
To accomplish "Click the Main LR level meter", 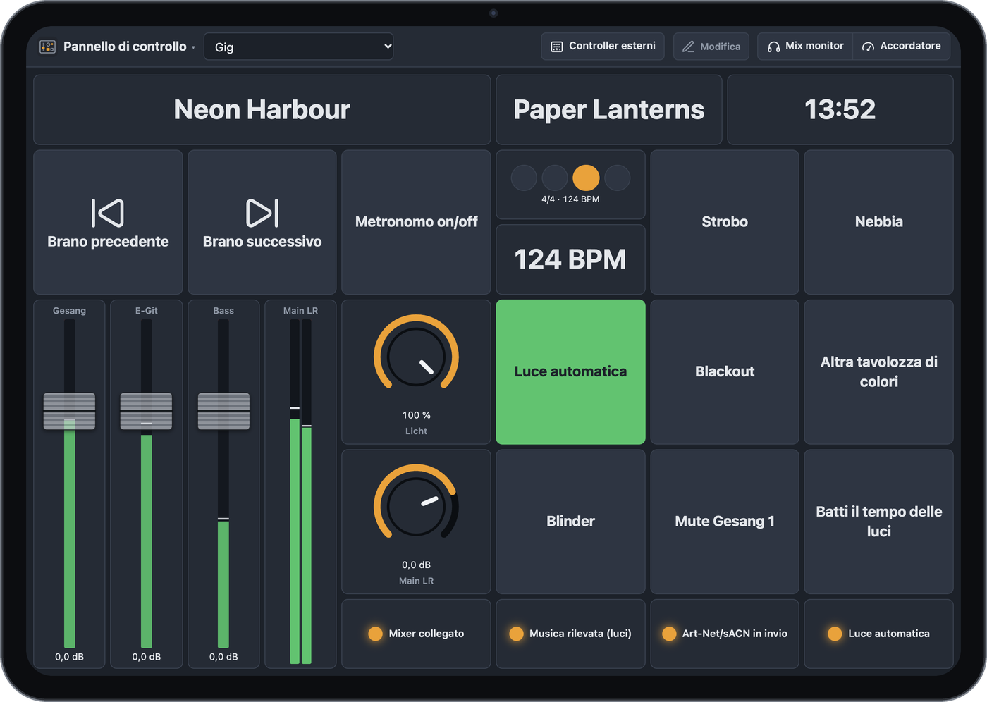I will pos(300,491).
